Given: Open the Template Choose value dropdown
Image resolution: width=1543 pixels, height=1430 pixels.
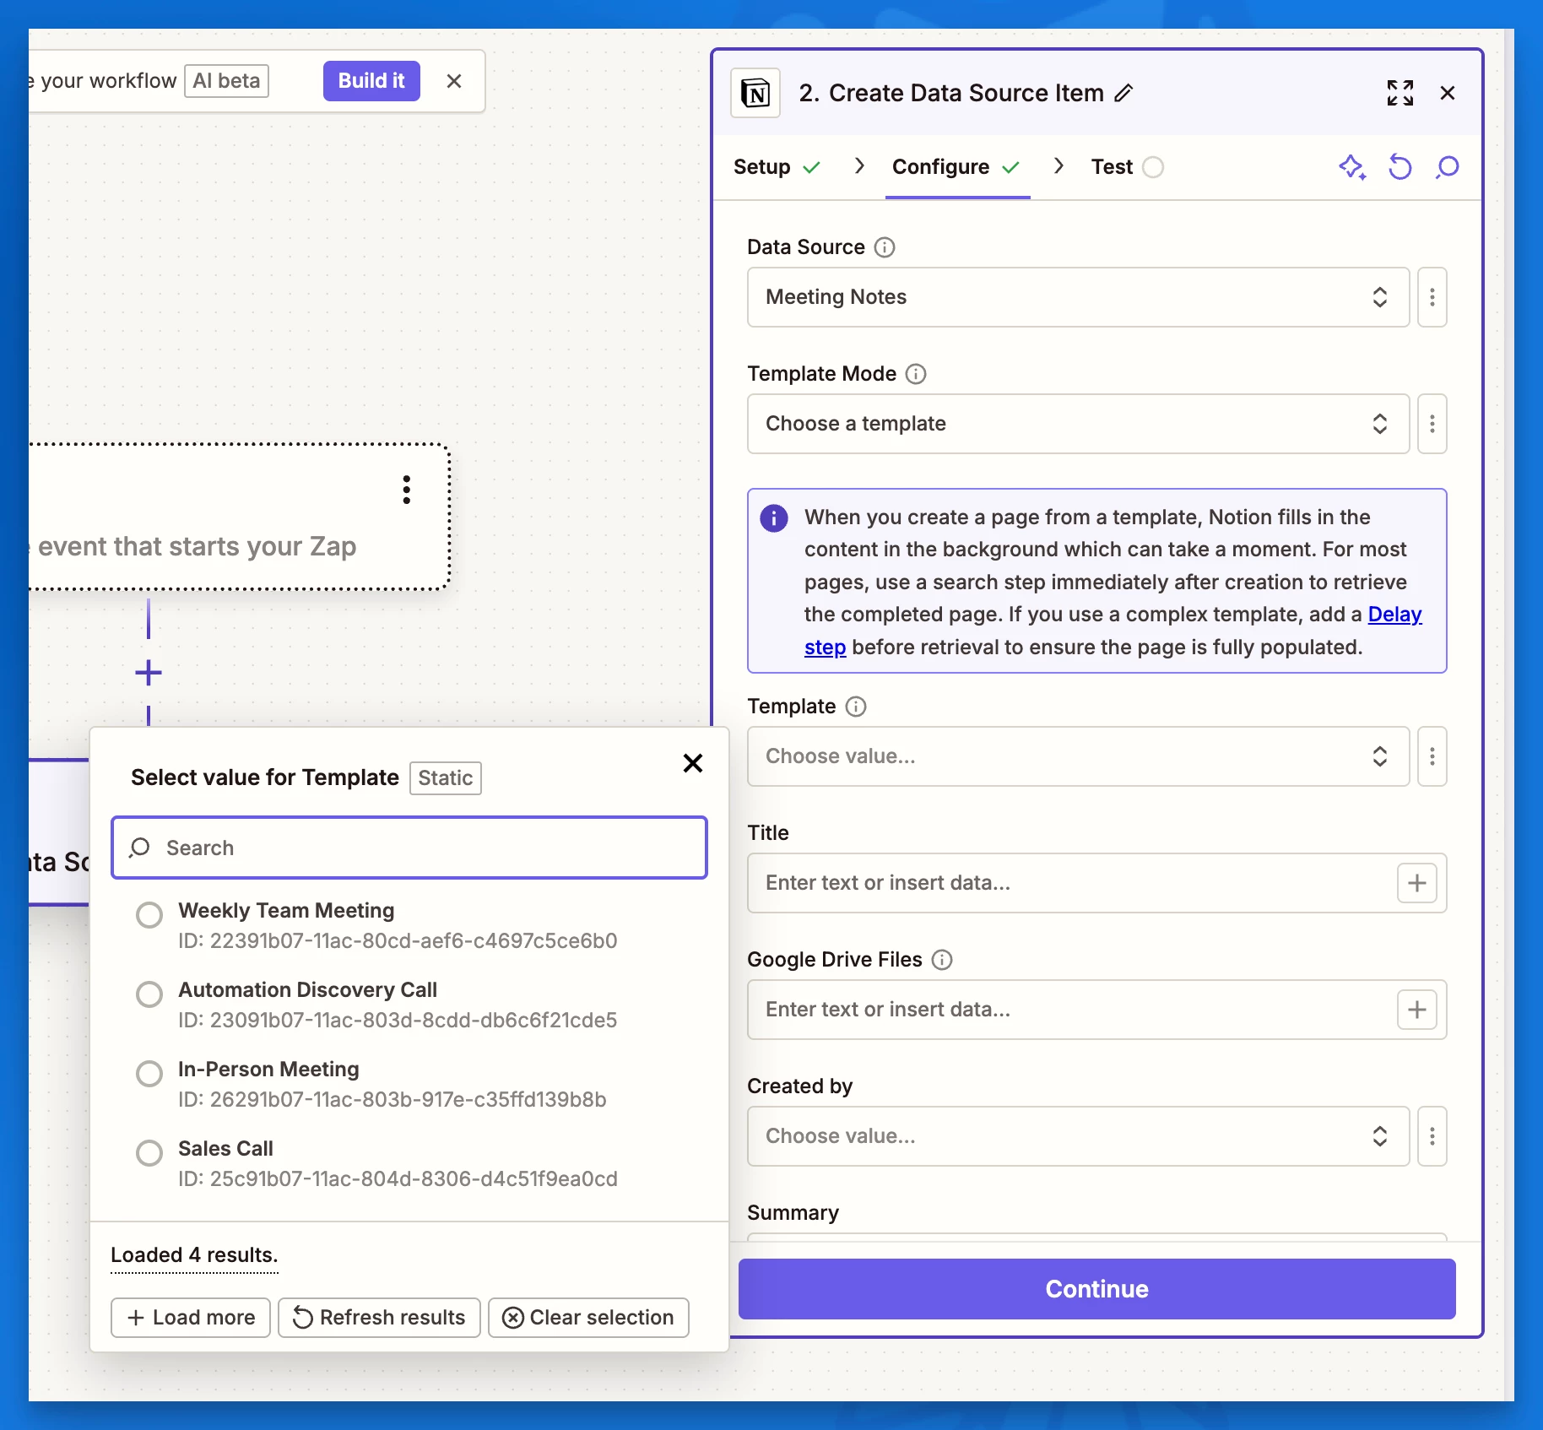Looking at the screenshot, I should coord(1078,756).
